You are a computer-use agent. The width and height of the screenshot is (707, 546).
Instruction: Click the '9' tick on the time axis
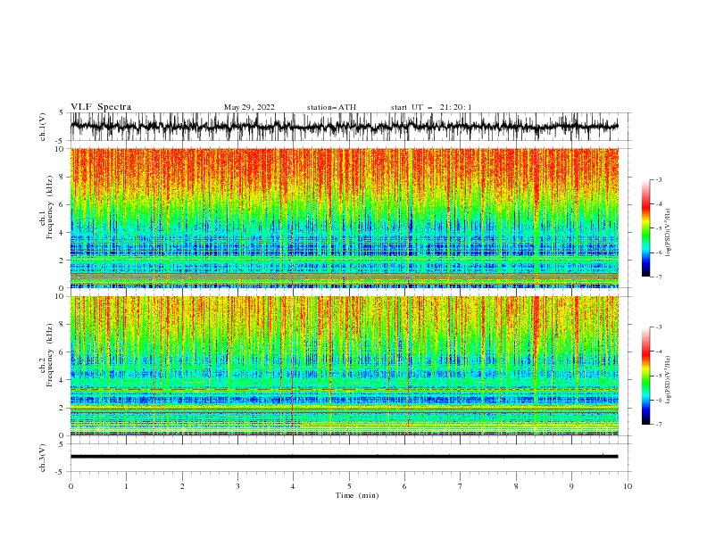coord(571,486)
